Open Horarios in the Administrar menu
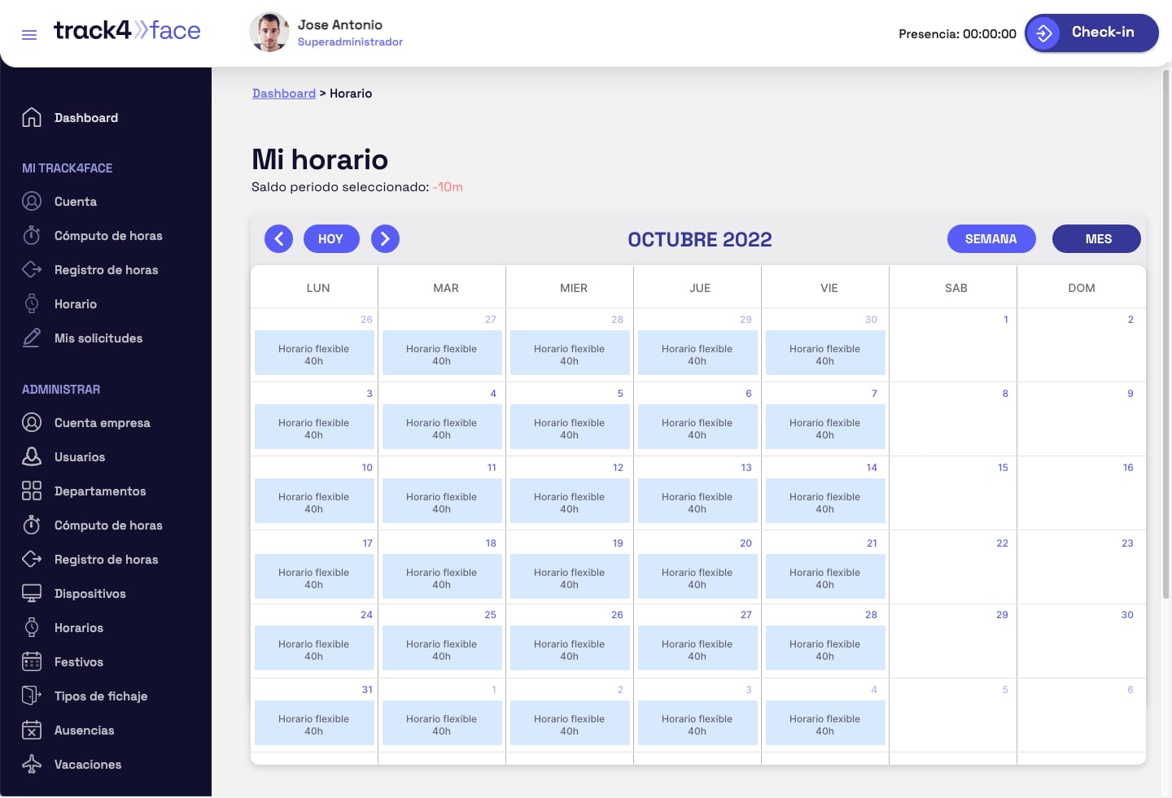1172x798 pixels. (x=79, y=628)
